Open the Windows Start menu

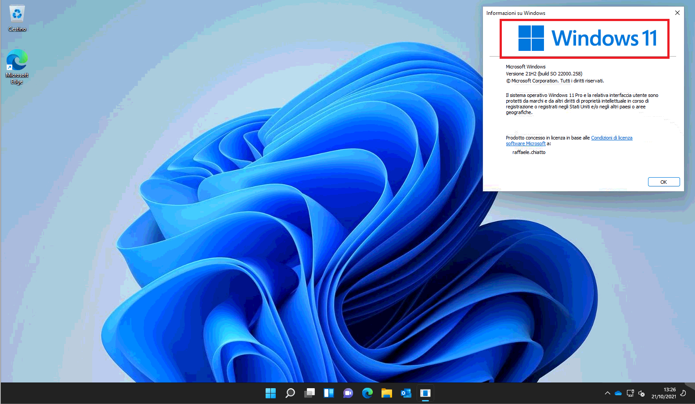pos(271,393)
